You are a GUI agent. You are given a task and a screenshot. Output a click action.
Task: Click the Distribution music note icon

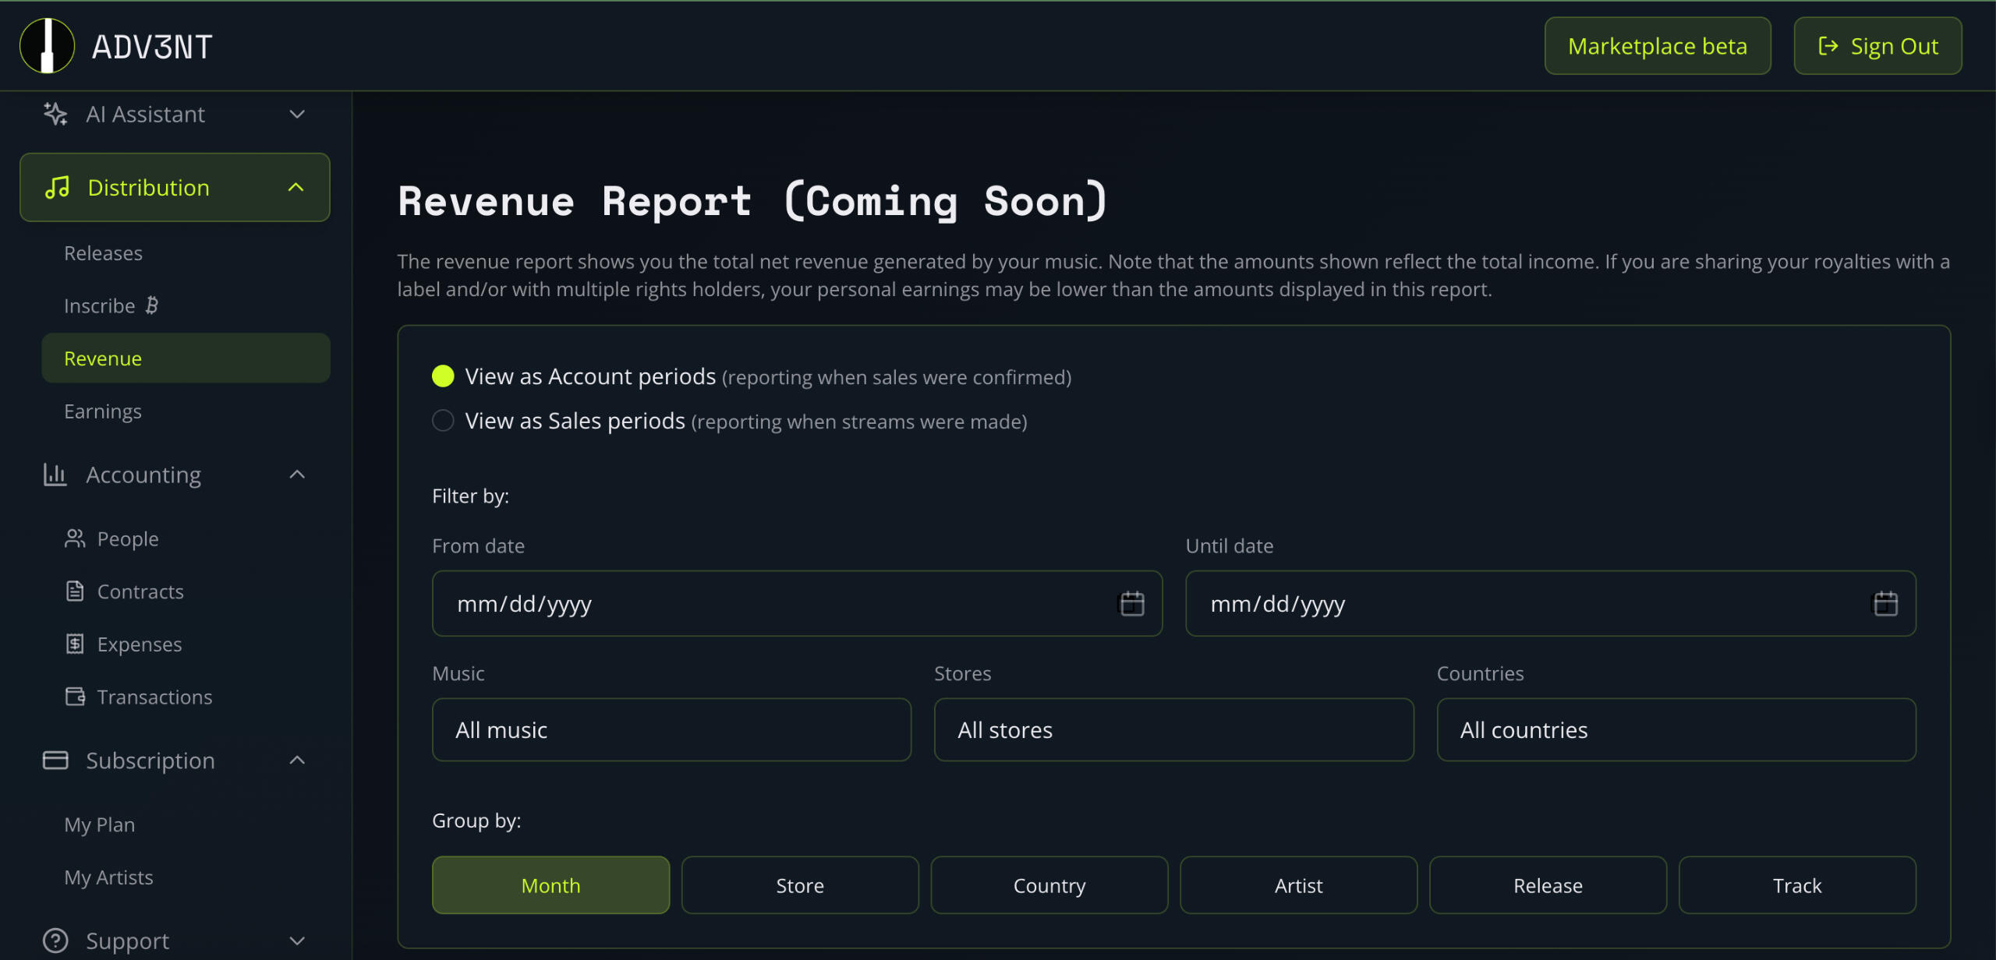click(58, 188)
